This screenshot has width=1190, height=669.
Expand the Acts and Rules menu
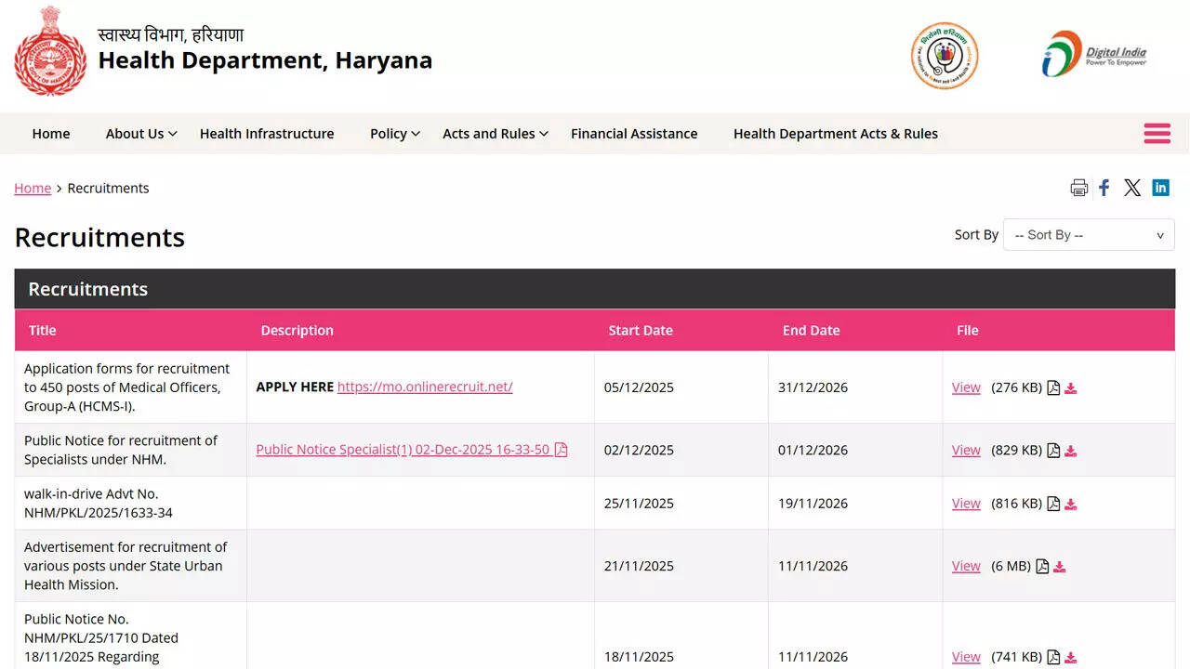pyautogui.click(x=495, y=134)
